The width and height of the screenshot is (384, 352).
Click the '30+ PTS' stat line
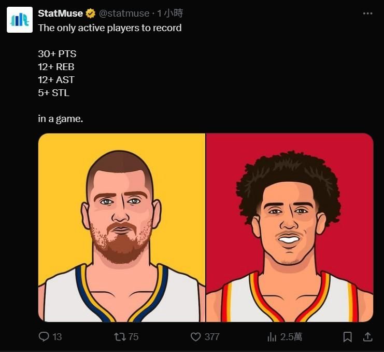(x=57, y=53)
